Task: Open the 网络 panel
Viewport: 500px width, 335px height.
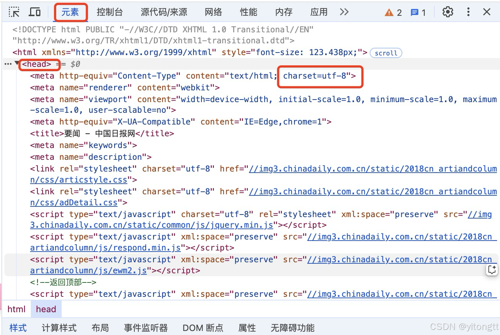Action: (x=213, y=11)
